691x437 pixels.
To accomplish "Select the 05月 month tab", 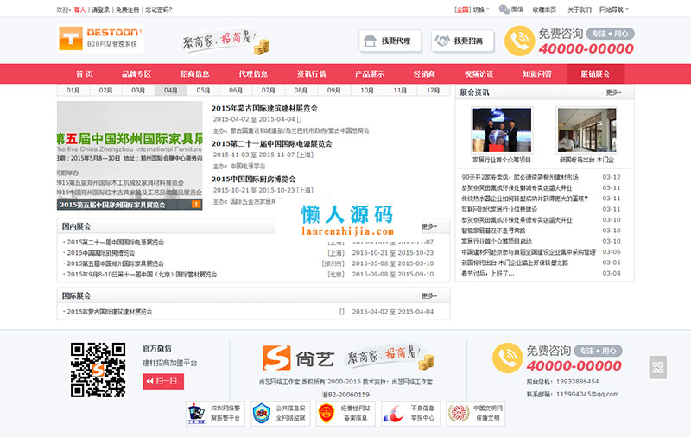I will [x=203, y=90].
